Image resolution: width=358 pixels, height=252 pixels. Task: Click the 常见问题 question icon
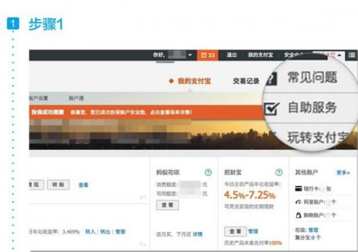[271, 79]
